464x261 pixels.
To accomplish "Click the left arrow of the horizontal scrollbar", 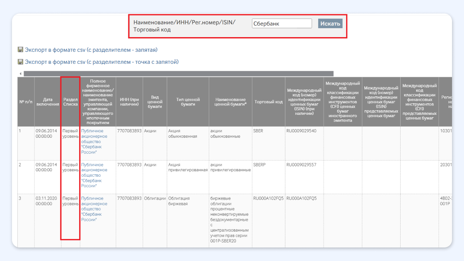I will (x=20, y=73).
